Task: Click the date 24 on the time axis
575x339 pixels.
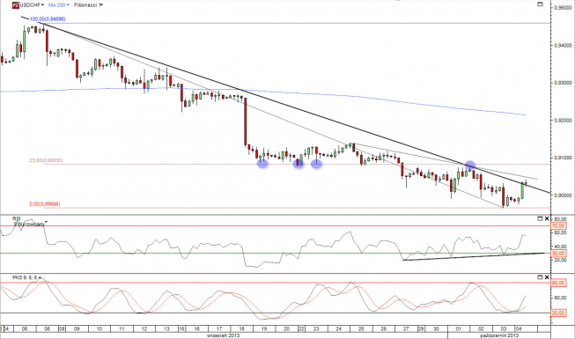Action: (339, 328)
